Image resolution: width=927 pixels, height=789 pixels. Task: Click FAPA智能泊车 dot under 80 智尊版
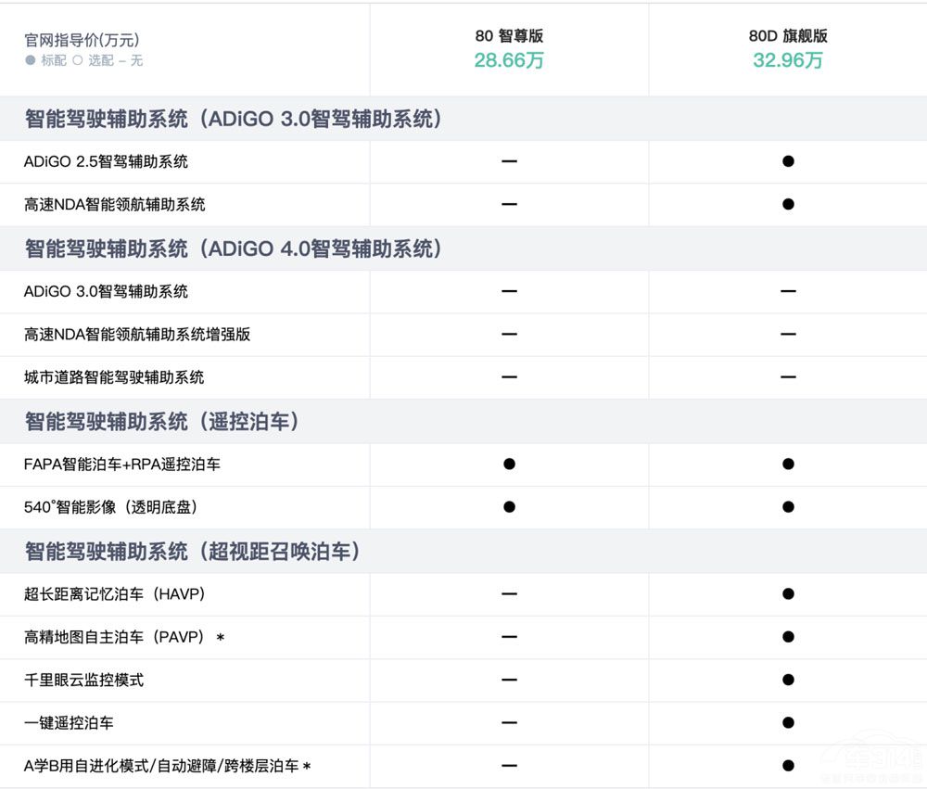tap(509, 464)
